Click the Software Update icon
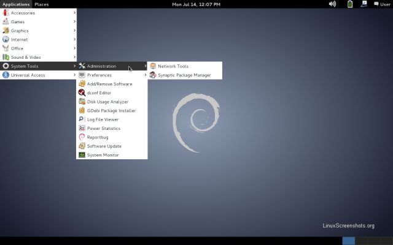Viewport: 393px width, 245px height. (82, 146)
